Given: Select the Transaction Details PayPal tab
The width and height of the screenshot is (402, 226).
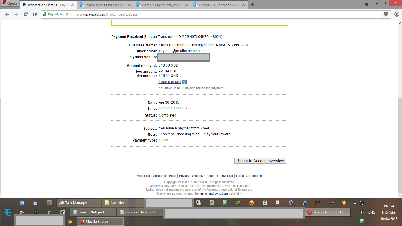Looking at the screenshot, I should click(x=48, y=5).
